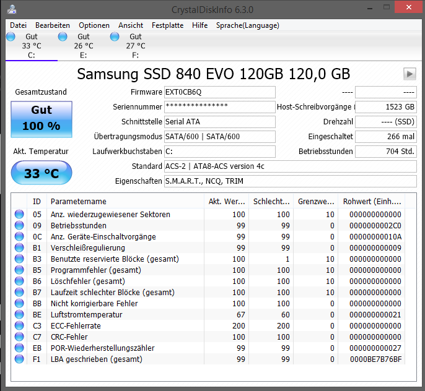Click the Schnittstelle field Serial ATA
425x391 pixels.
click(x=220, y=122)
